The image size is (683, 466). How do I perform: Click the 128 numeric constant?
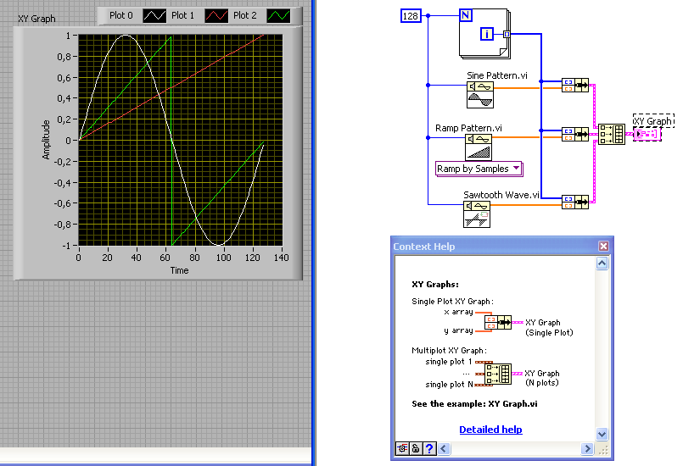(411, 15)
